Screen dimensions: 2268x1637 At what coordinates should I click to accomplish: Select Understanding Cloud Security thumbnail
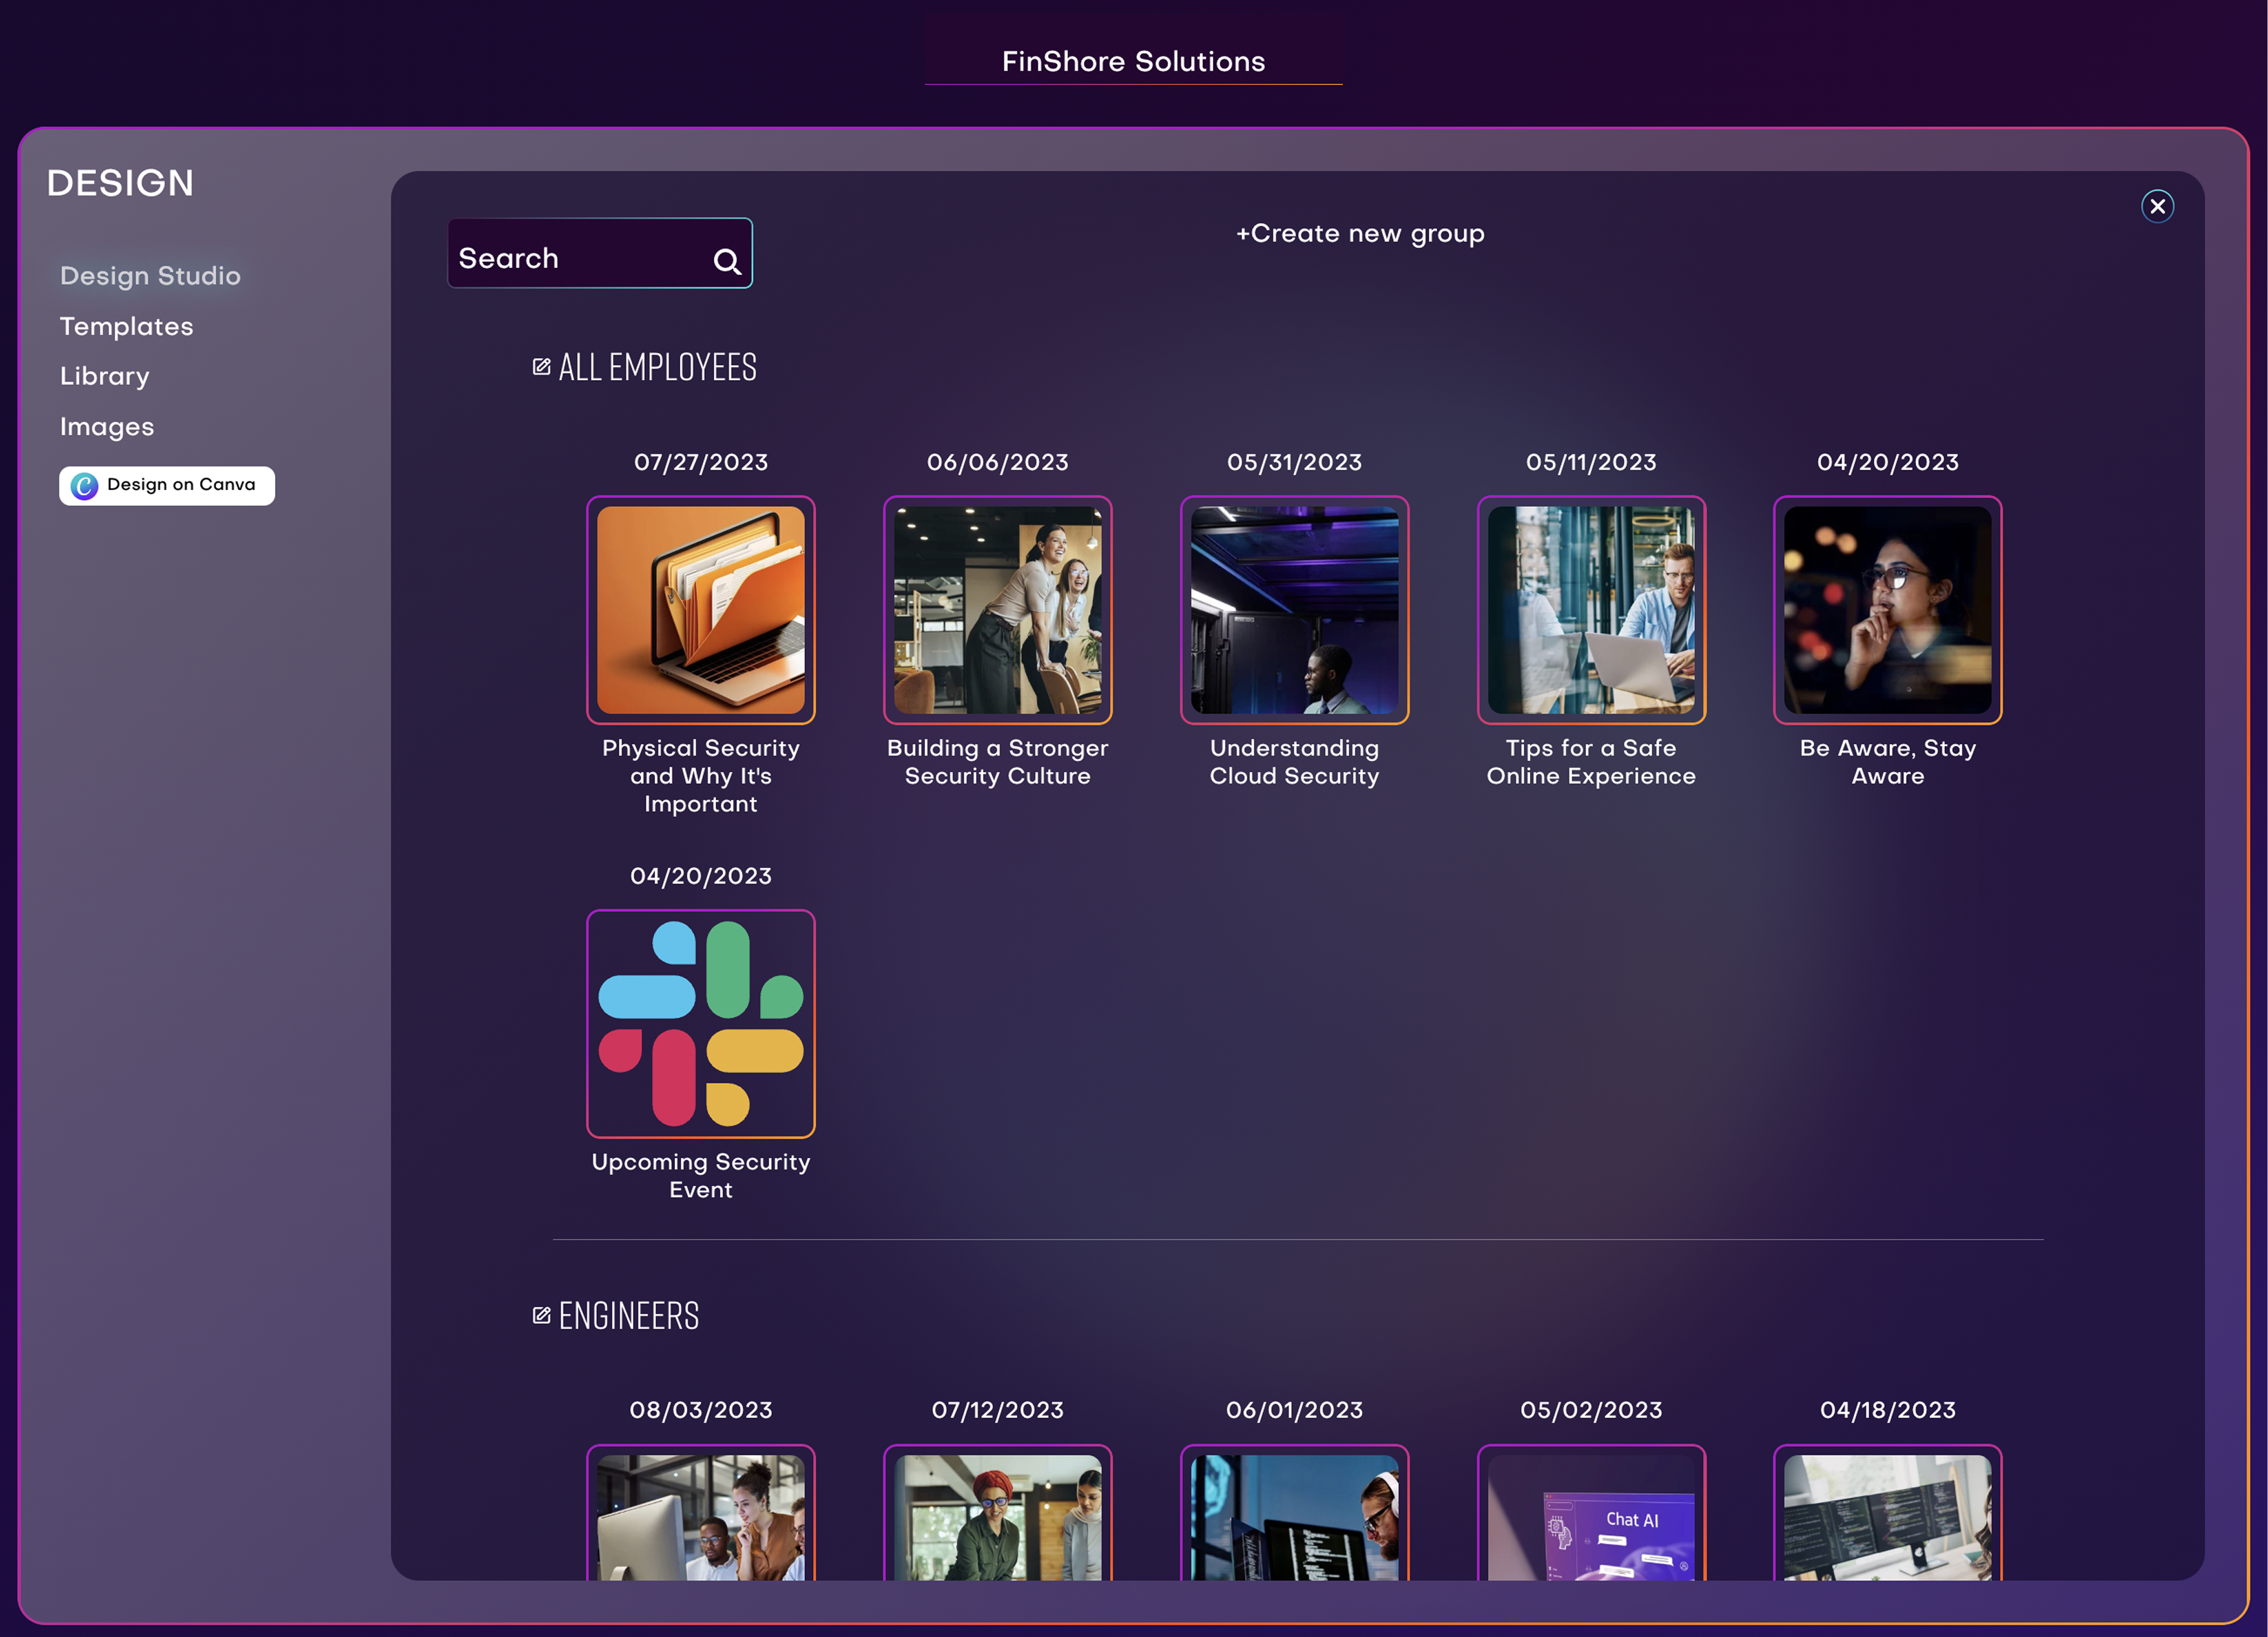coord(1294,610)
